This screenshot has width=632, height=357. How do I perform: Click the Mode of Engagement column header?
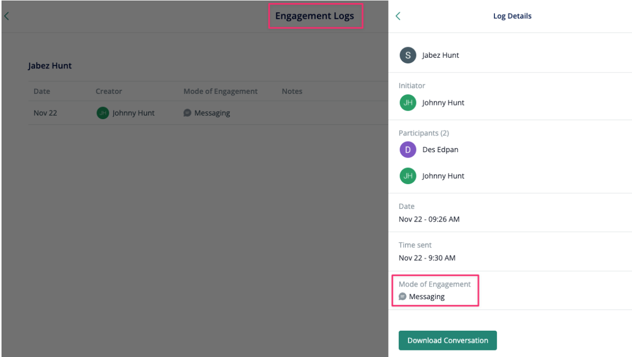tap(220, 91)
